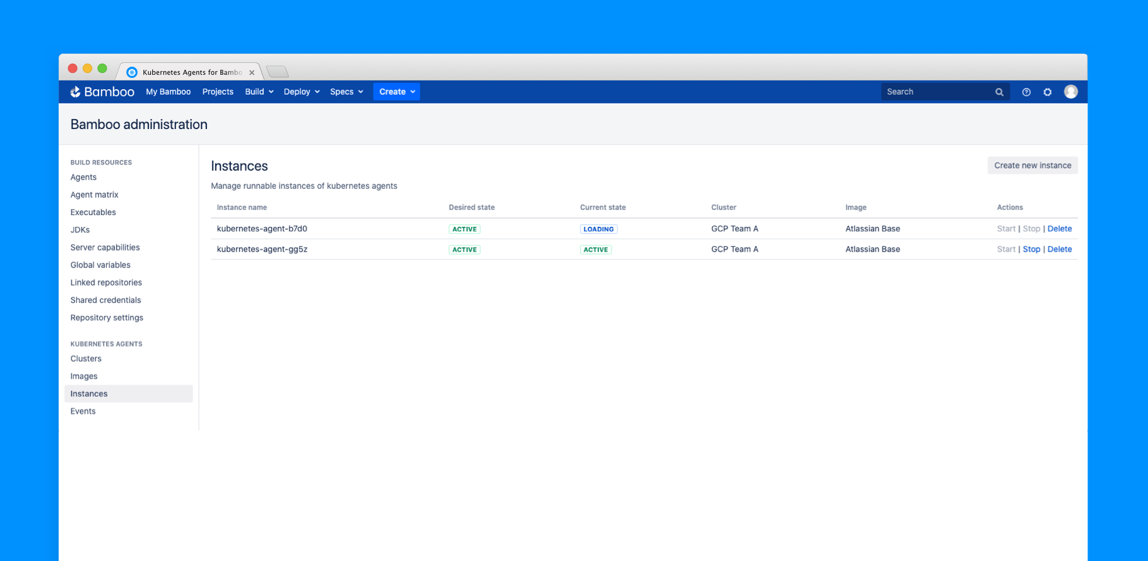Open a new browser tab
1148x561 pixels.
point(278,72)
